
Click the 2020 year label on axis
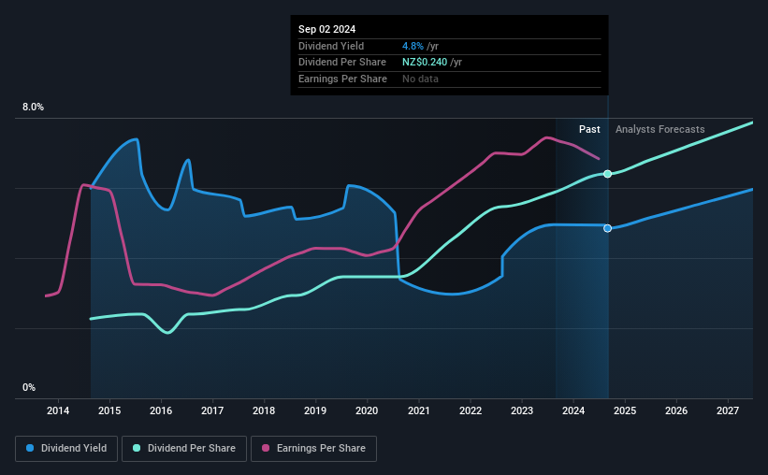coord(367,410)
